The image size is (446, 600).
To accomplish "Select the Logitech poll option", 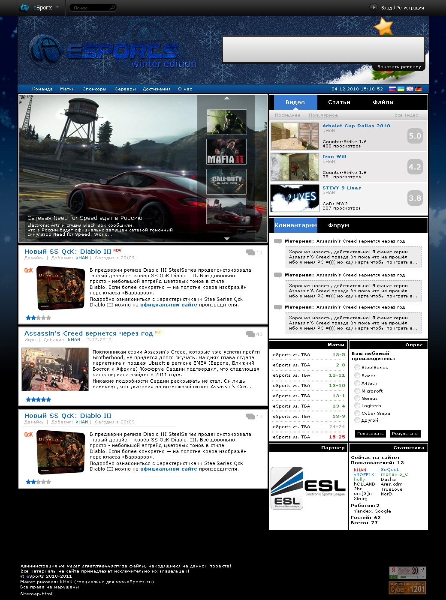I will tap(357, 405).
